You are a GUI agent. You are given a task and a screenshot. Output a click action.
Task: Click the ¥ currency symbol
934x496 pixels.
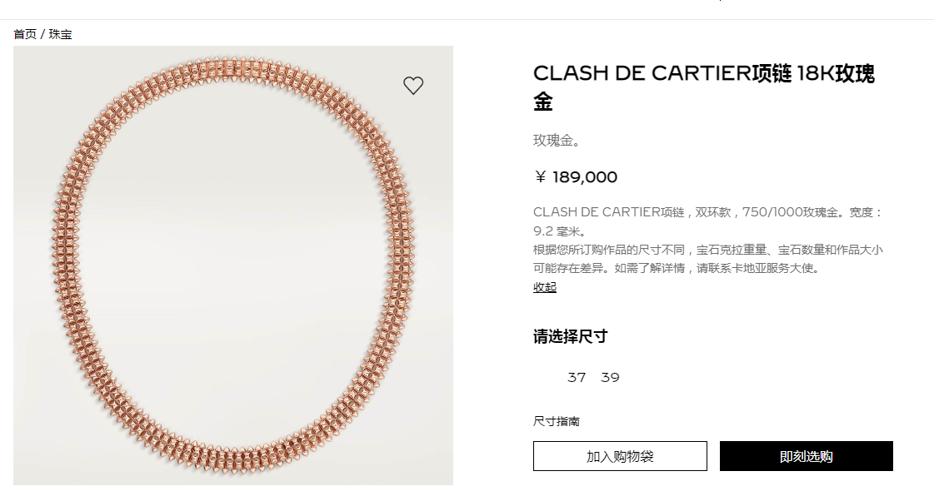540,177
